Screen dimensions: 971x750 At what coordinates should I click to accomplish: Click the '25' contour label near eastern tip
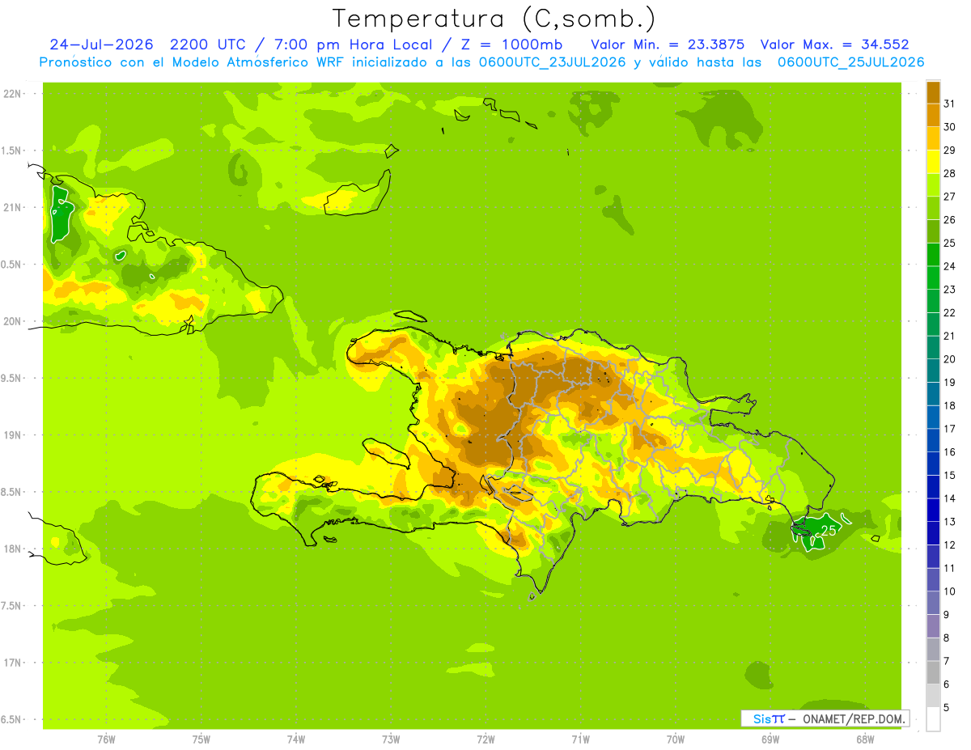click(829, 531)
